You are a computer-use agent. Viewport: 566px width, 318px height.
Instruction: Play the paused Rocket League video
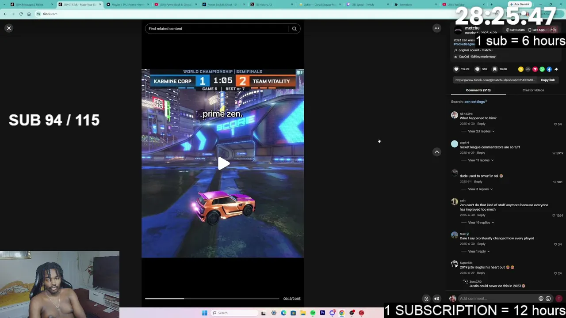tap(223, 163)
